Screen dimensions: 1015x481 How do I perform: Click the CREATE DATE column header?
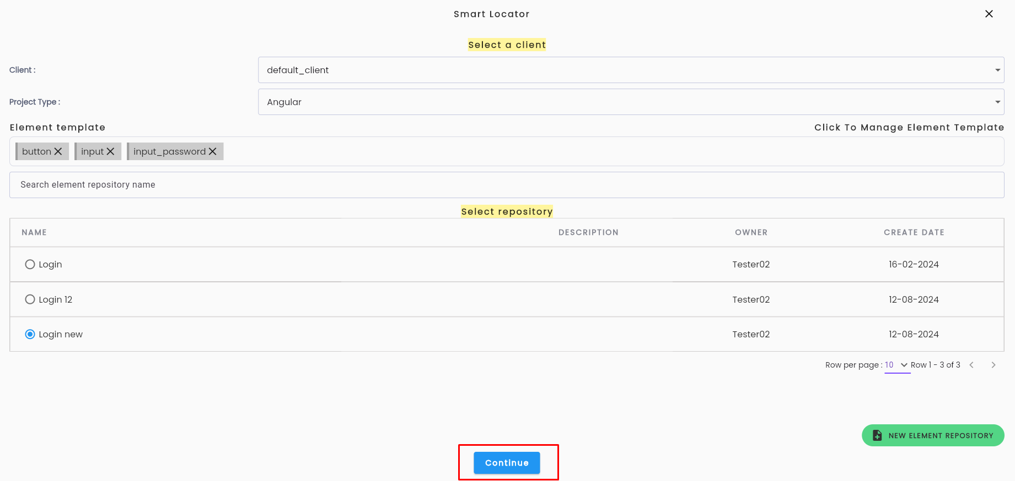tap(914, 232)
